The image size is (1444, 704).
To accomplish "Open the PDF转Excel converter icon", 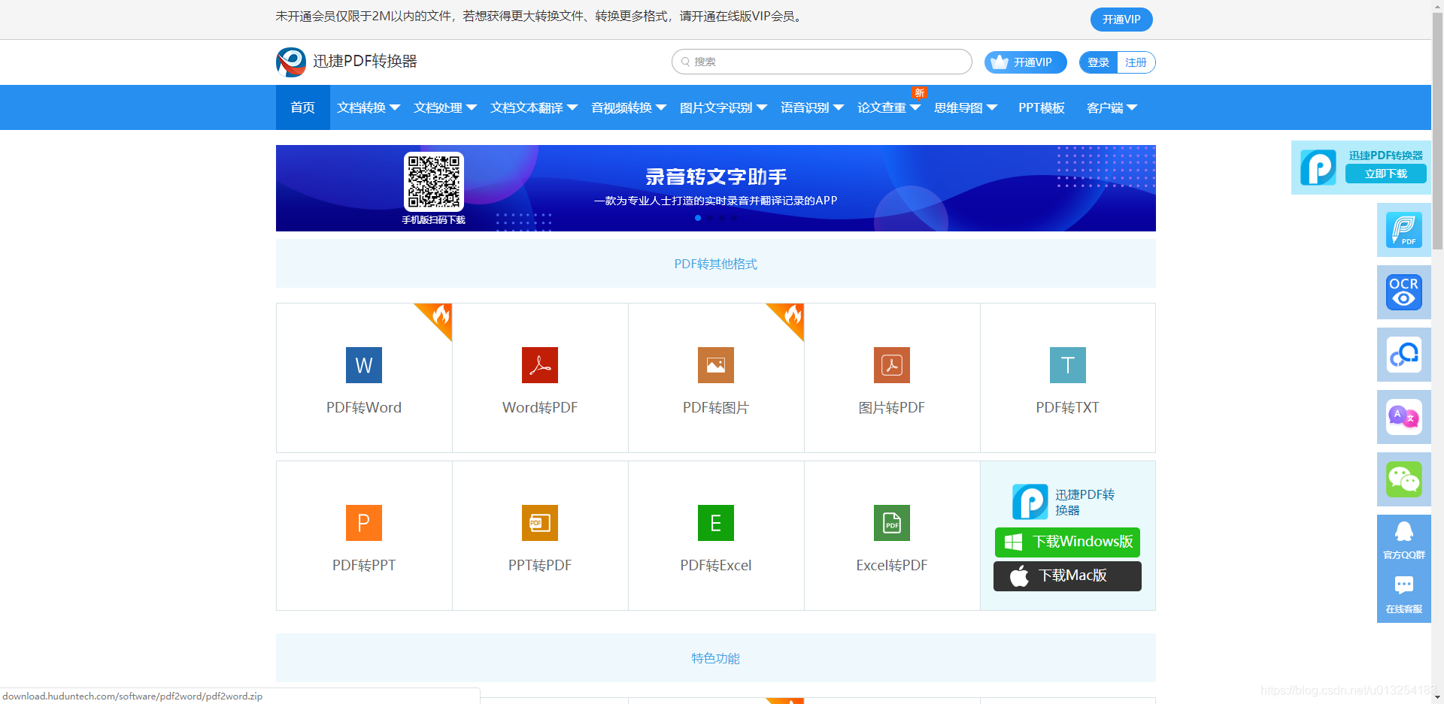I will click(x=716, y=523).
